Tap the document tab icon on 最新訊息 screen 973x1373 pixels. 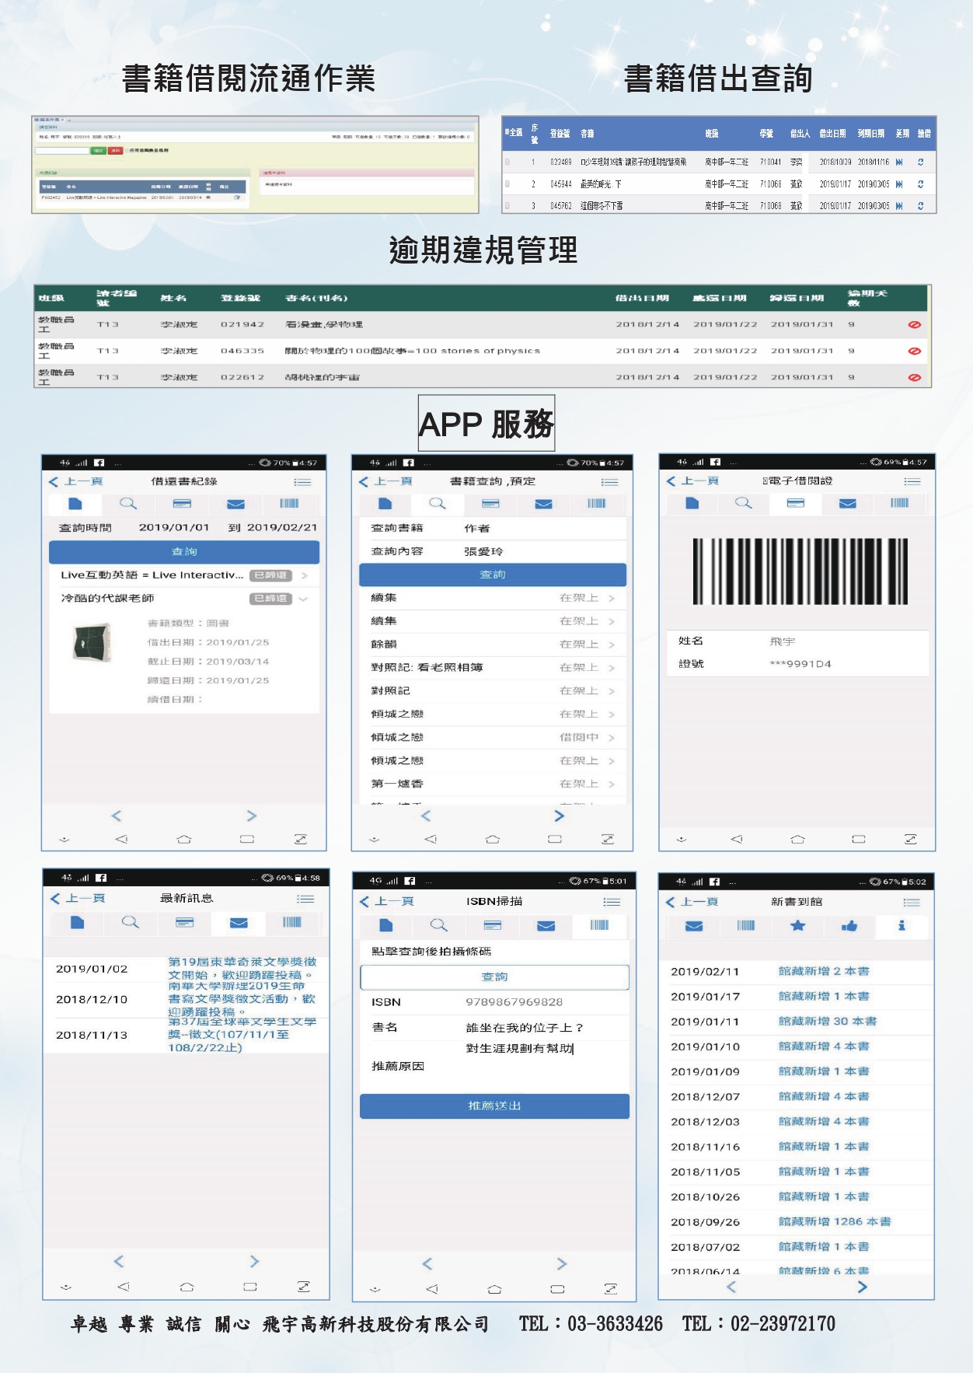coord(77,922)
